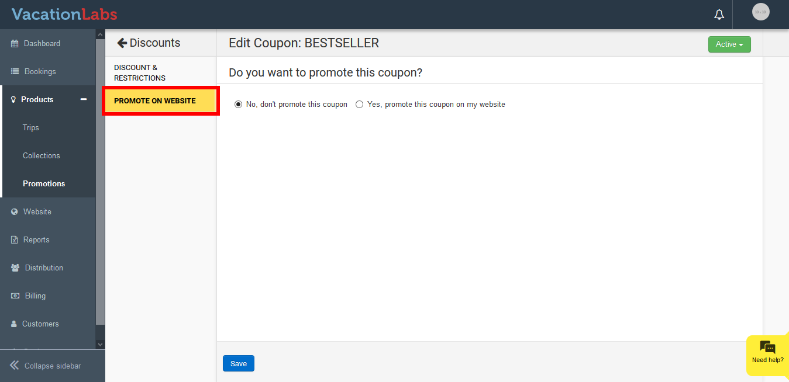Click the Distribution users icon
Image resolution: width=789 pixels, height=382 pixels.
(15, 268)
